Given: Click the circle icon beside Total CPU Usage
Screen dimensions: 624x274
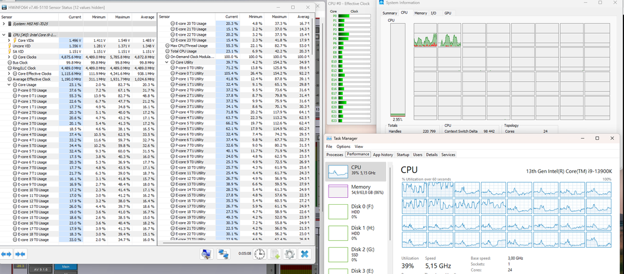Looking at the screenshot, I should pyautogui.click(x=167, y=51).
